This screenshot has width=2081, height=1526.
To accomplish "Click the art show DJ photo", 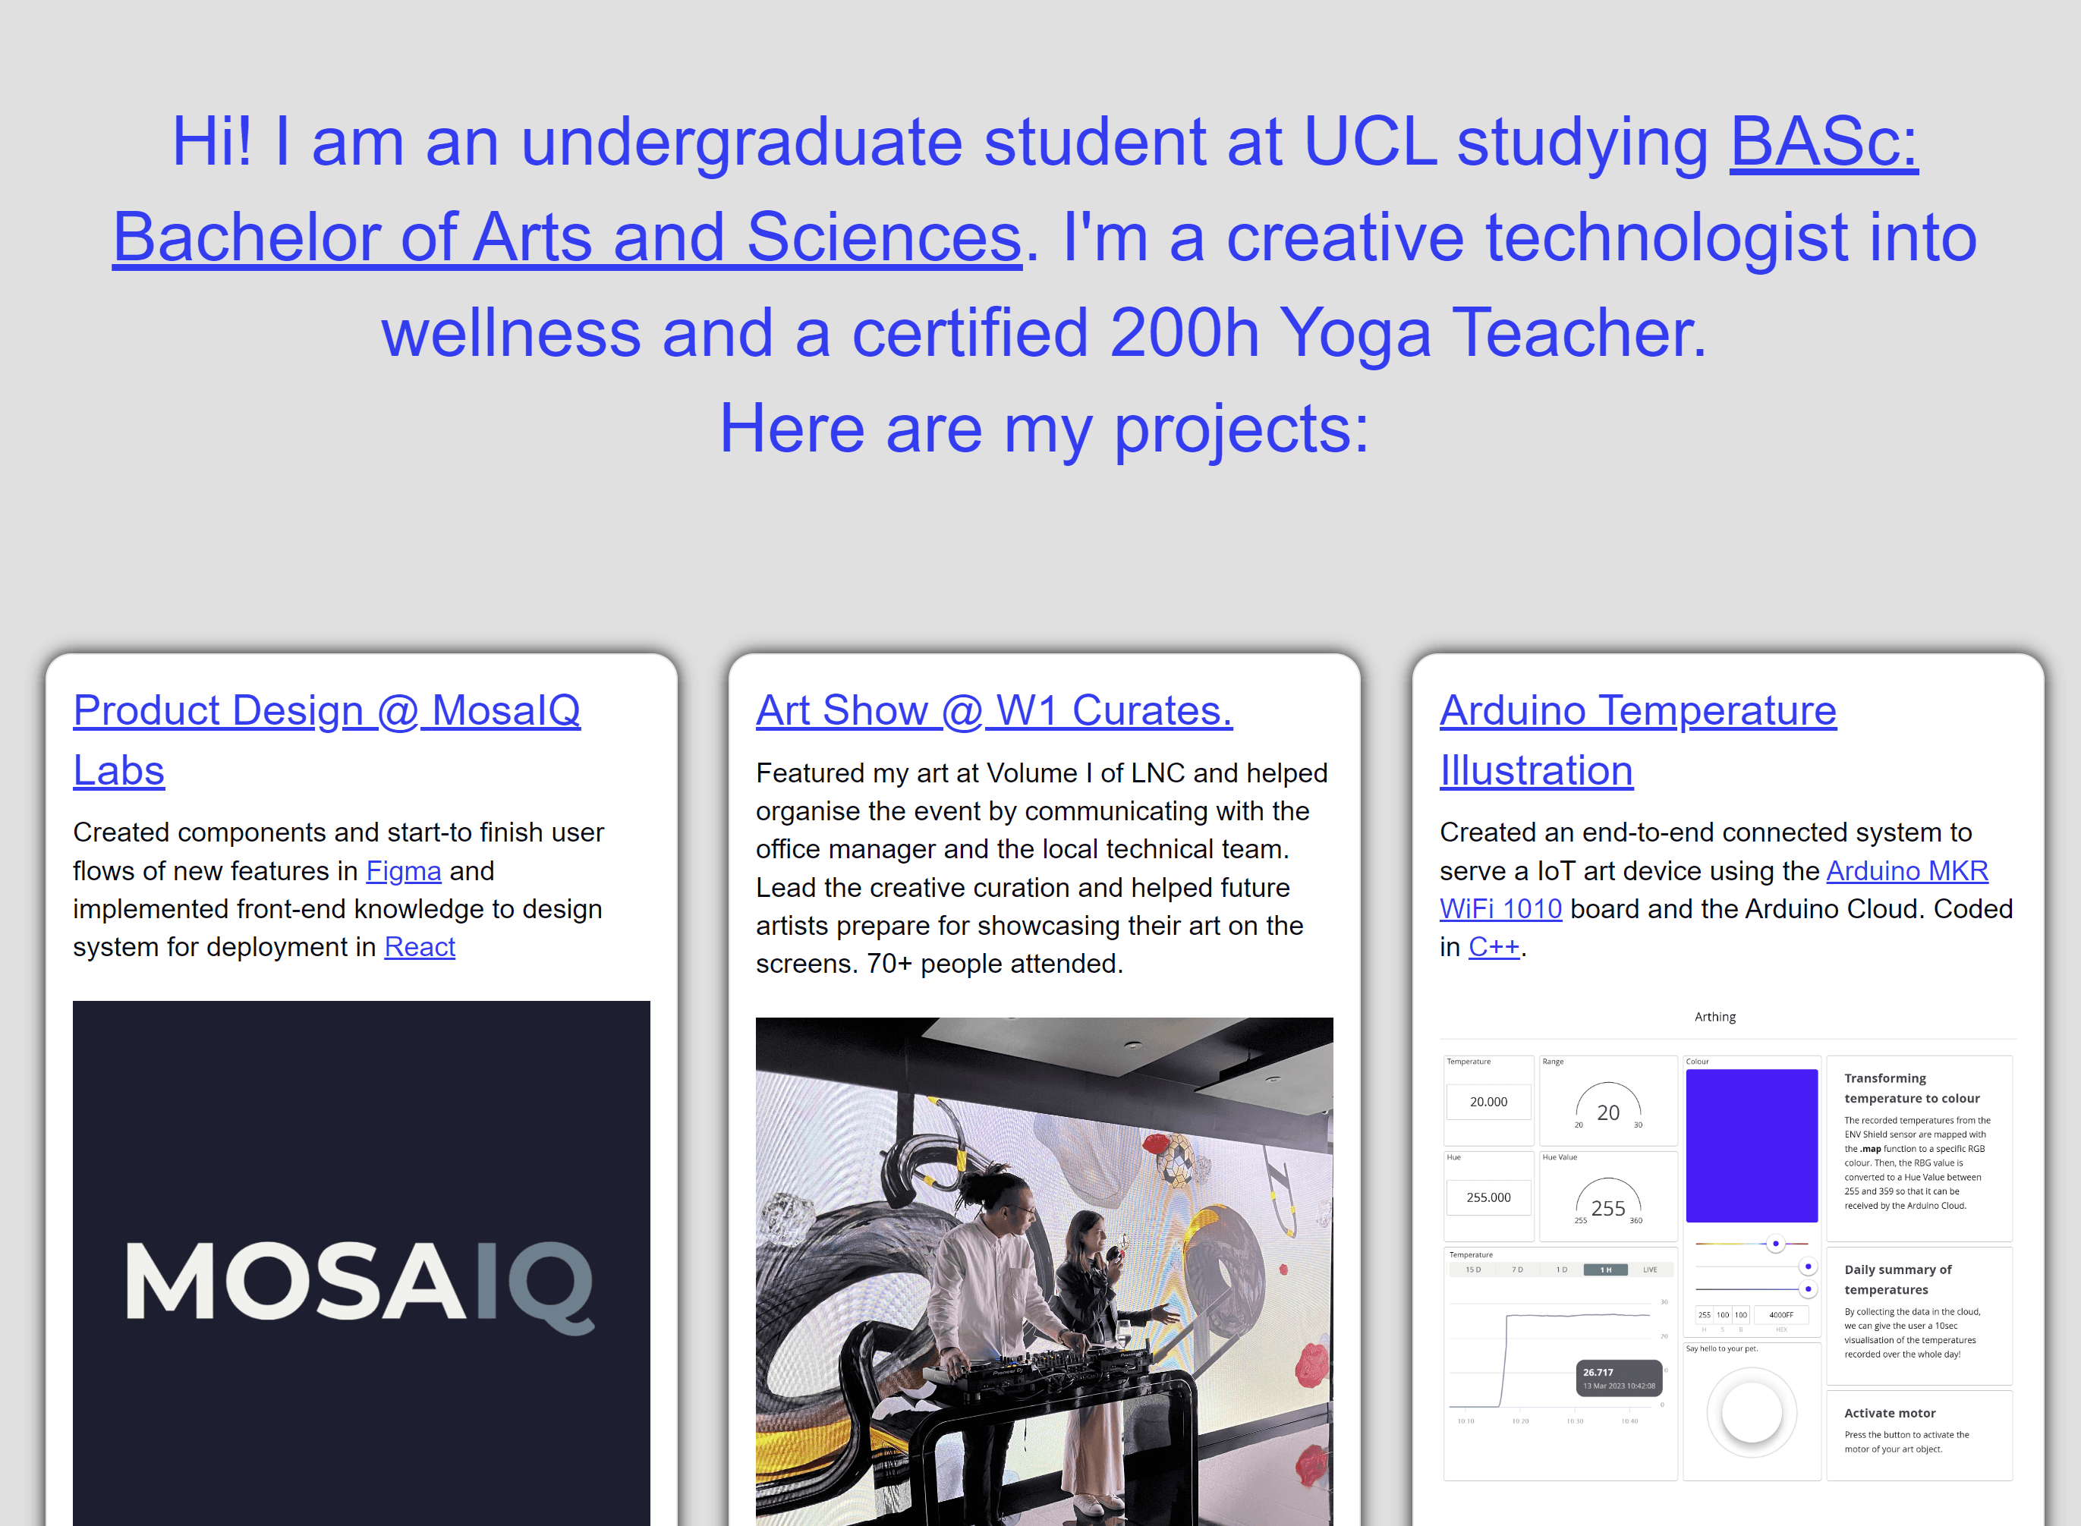I will (1044, 1271).
